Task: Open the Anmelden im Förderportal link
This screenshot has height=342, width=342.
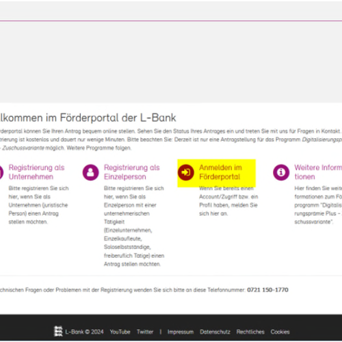Action: point(220,172)
